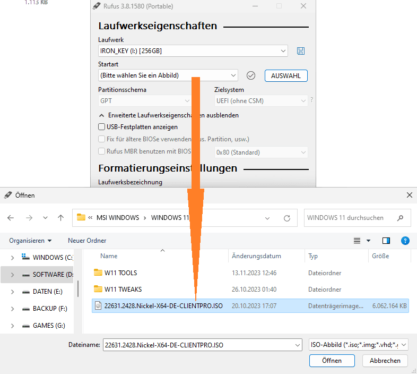This screenshot has height=374, width=417.
Task: Open help with the blue question icon
Action: (x=405, y=241)
